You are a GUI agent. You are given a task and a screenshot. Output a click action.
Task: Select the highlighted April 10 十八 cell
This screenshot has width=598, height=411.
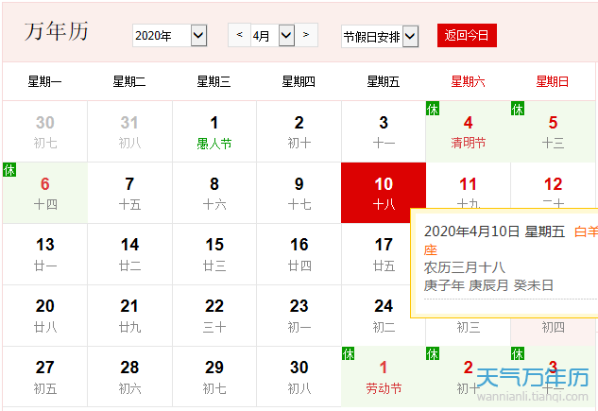pos(384,193)
